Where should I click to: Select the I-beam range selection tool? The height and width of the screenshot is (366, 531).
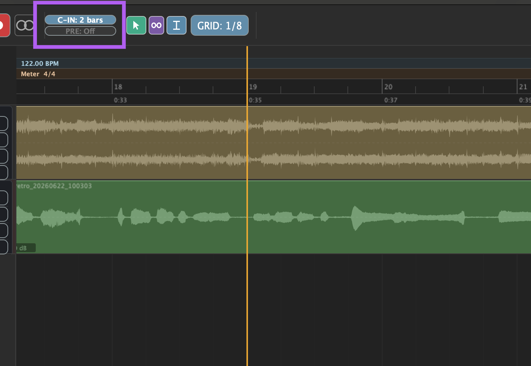(177, 25)
